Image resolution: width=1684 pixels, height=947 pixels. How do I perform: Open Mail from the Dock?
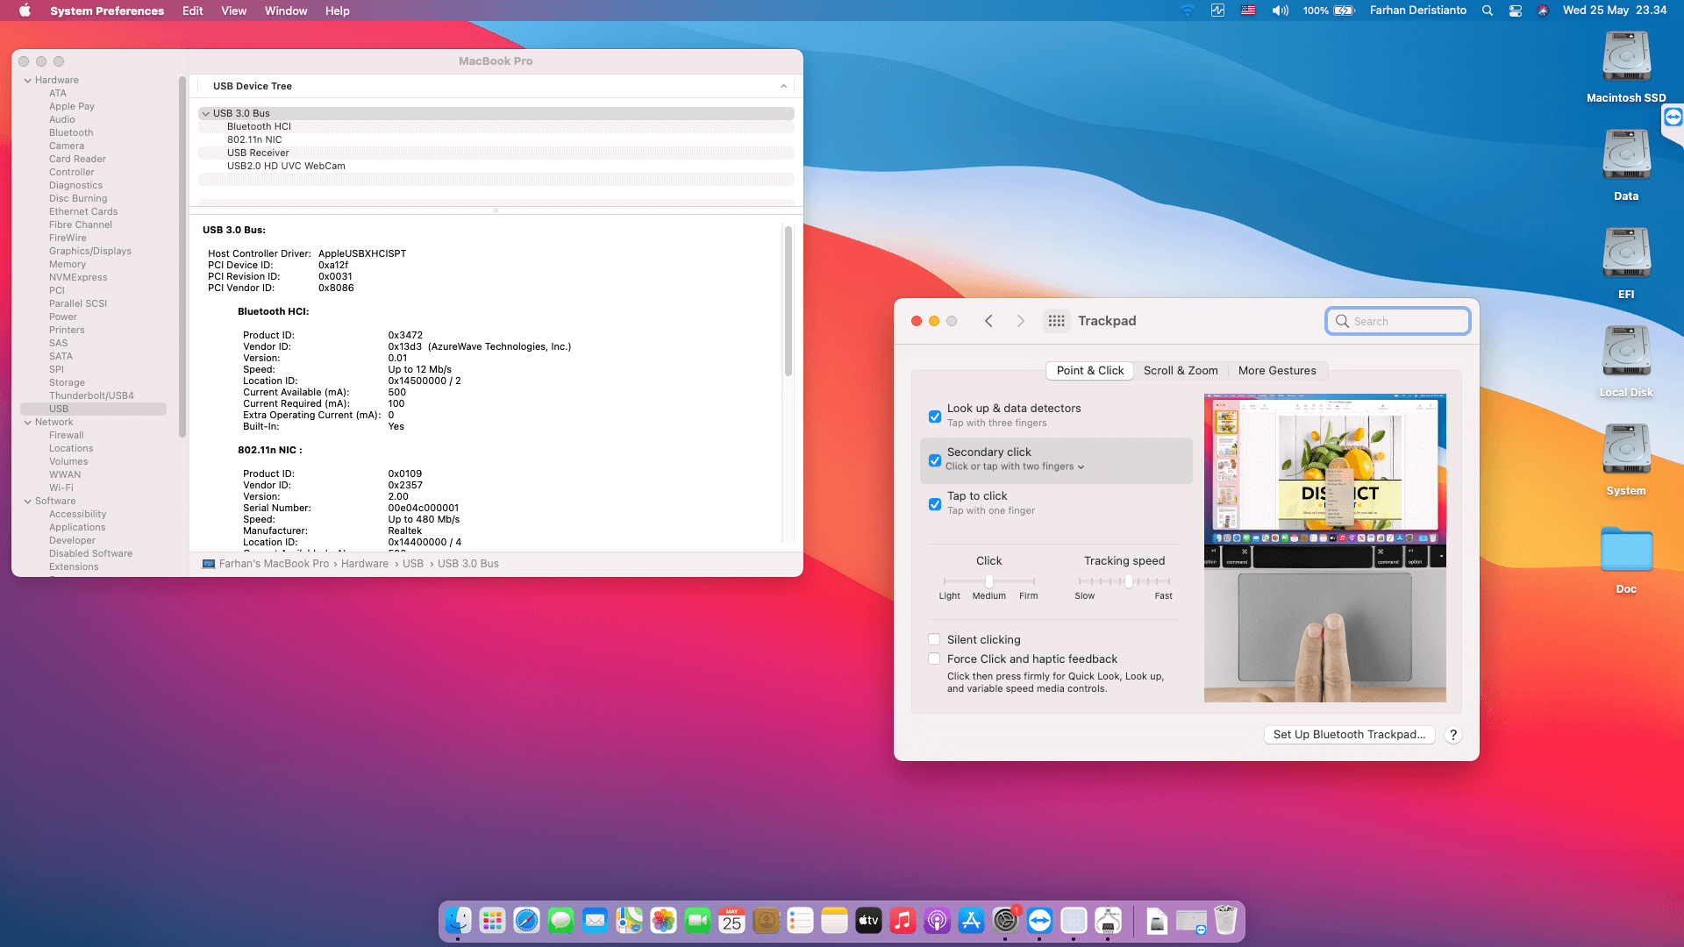coord(595,921)
